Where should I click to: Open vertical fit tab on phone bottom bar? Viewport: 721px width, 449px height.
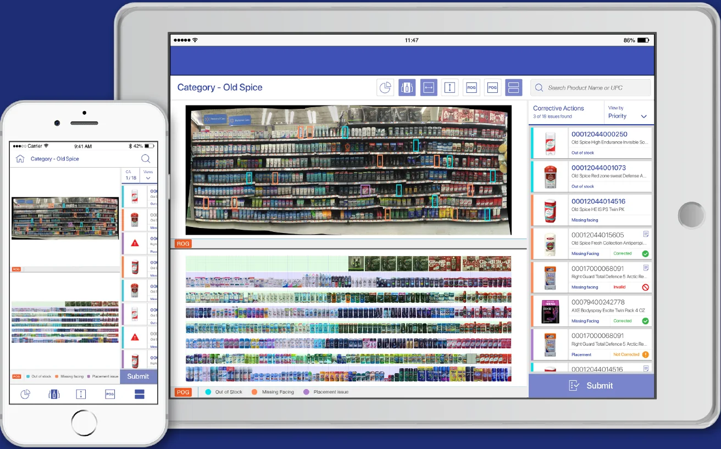[81, 394]
